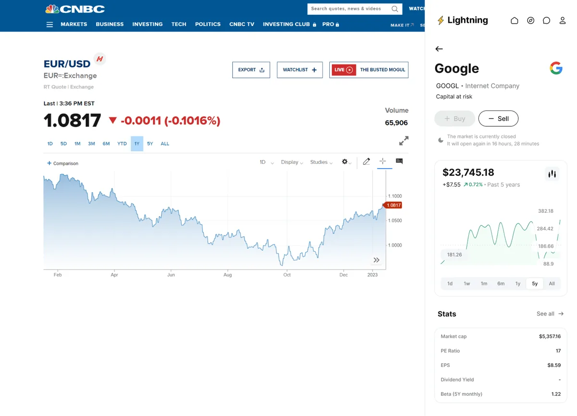The image size is (577, 416).
Task: Open the 1D interval dropdown
Action: (267, 162)
